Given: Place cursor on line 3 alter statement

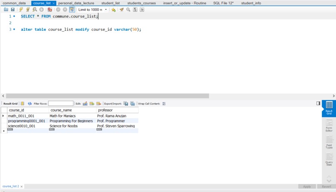Looking at the screenshot, I should click(81, 29).
